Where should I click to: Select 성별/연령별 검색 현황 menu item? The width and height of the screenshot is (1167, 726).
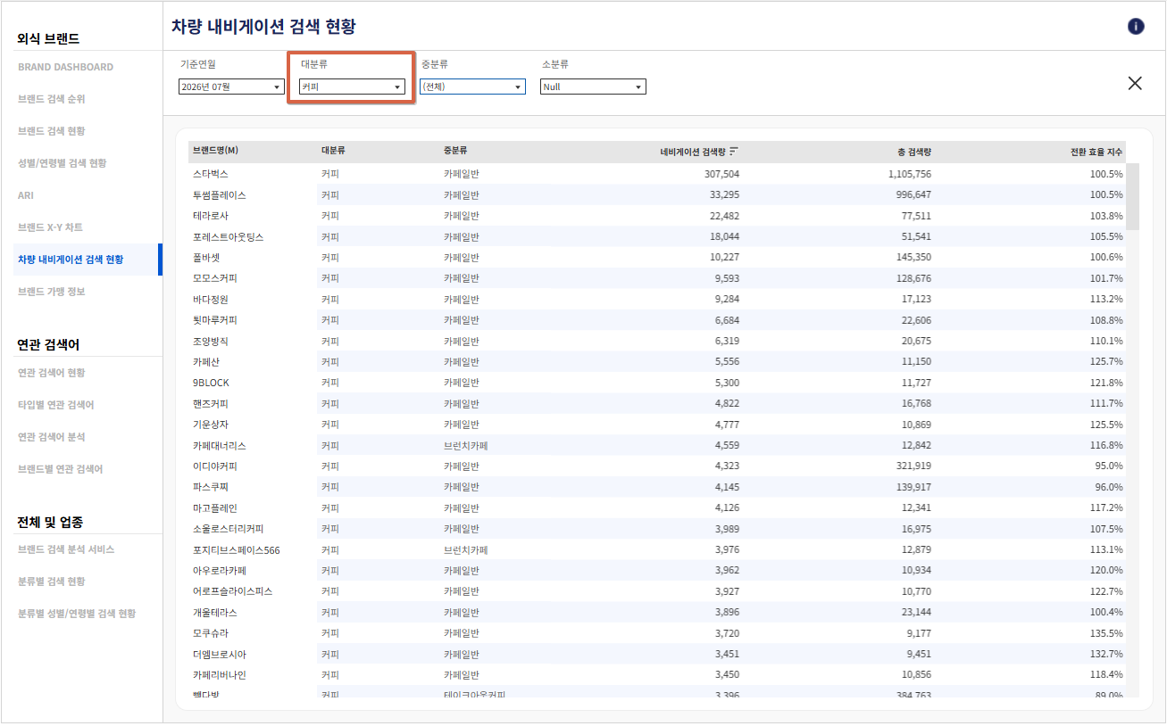click(63, 163)
